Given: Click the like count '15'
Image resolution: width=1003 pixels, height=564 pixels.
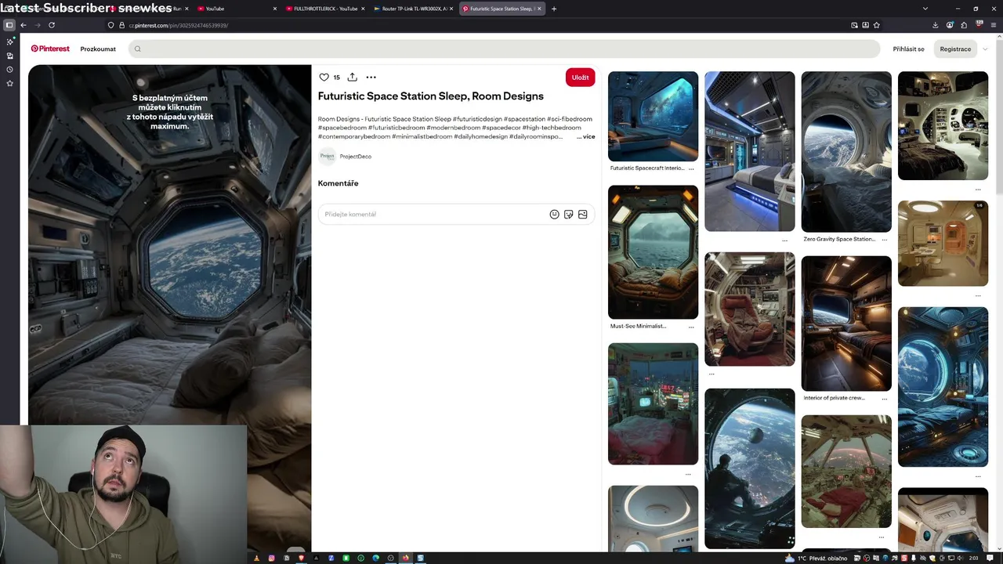Looking at the screenshot, I should coord(337,78).
